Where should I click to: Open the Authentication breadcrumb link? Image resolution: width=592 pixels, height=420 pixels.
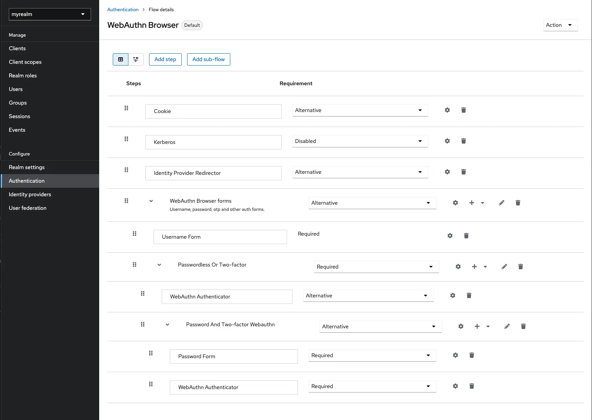123,10
